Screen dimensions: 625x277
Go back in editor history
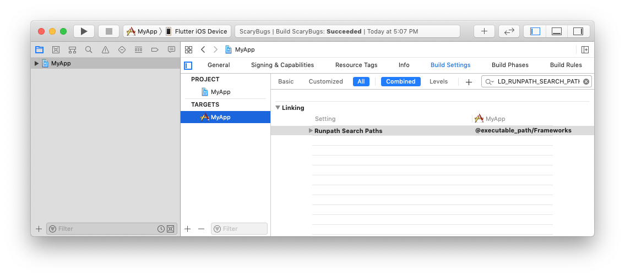click(203, 50)
